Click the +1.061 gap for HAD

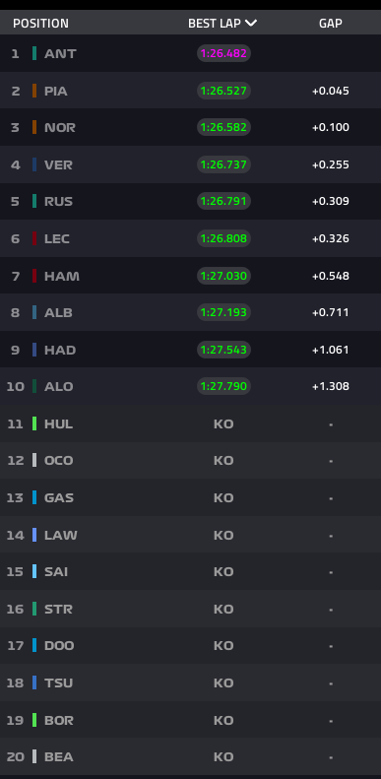[331, 350]
